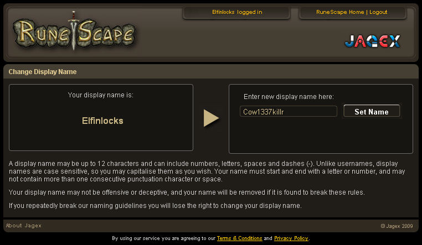Focus the new display name input field
The image size is (422, 245).
click(x=288, y=112)
